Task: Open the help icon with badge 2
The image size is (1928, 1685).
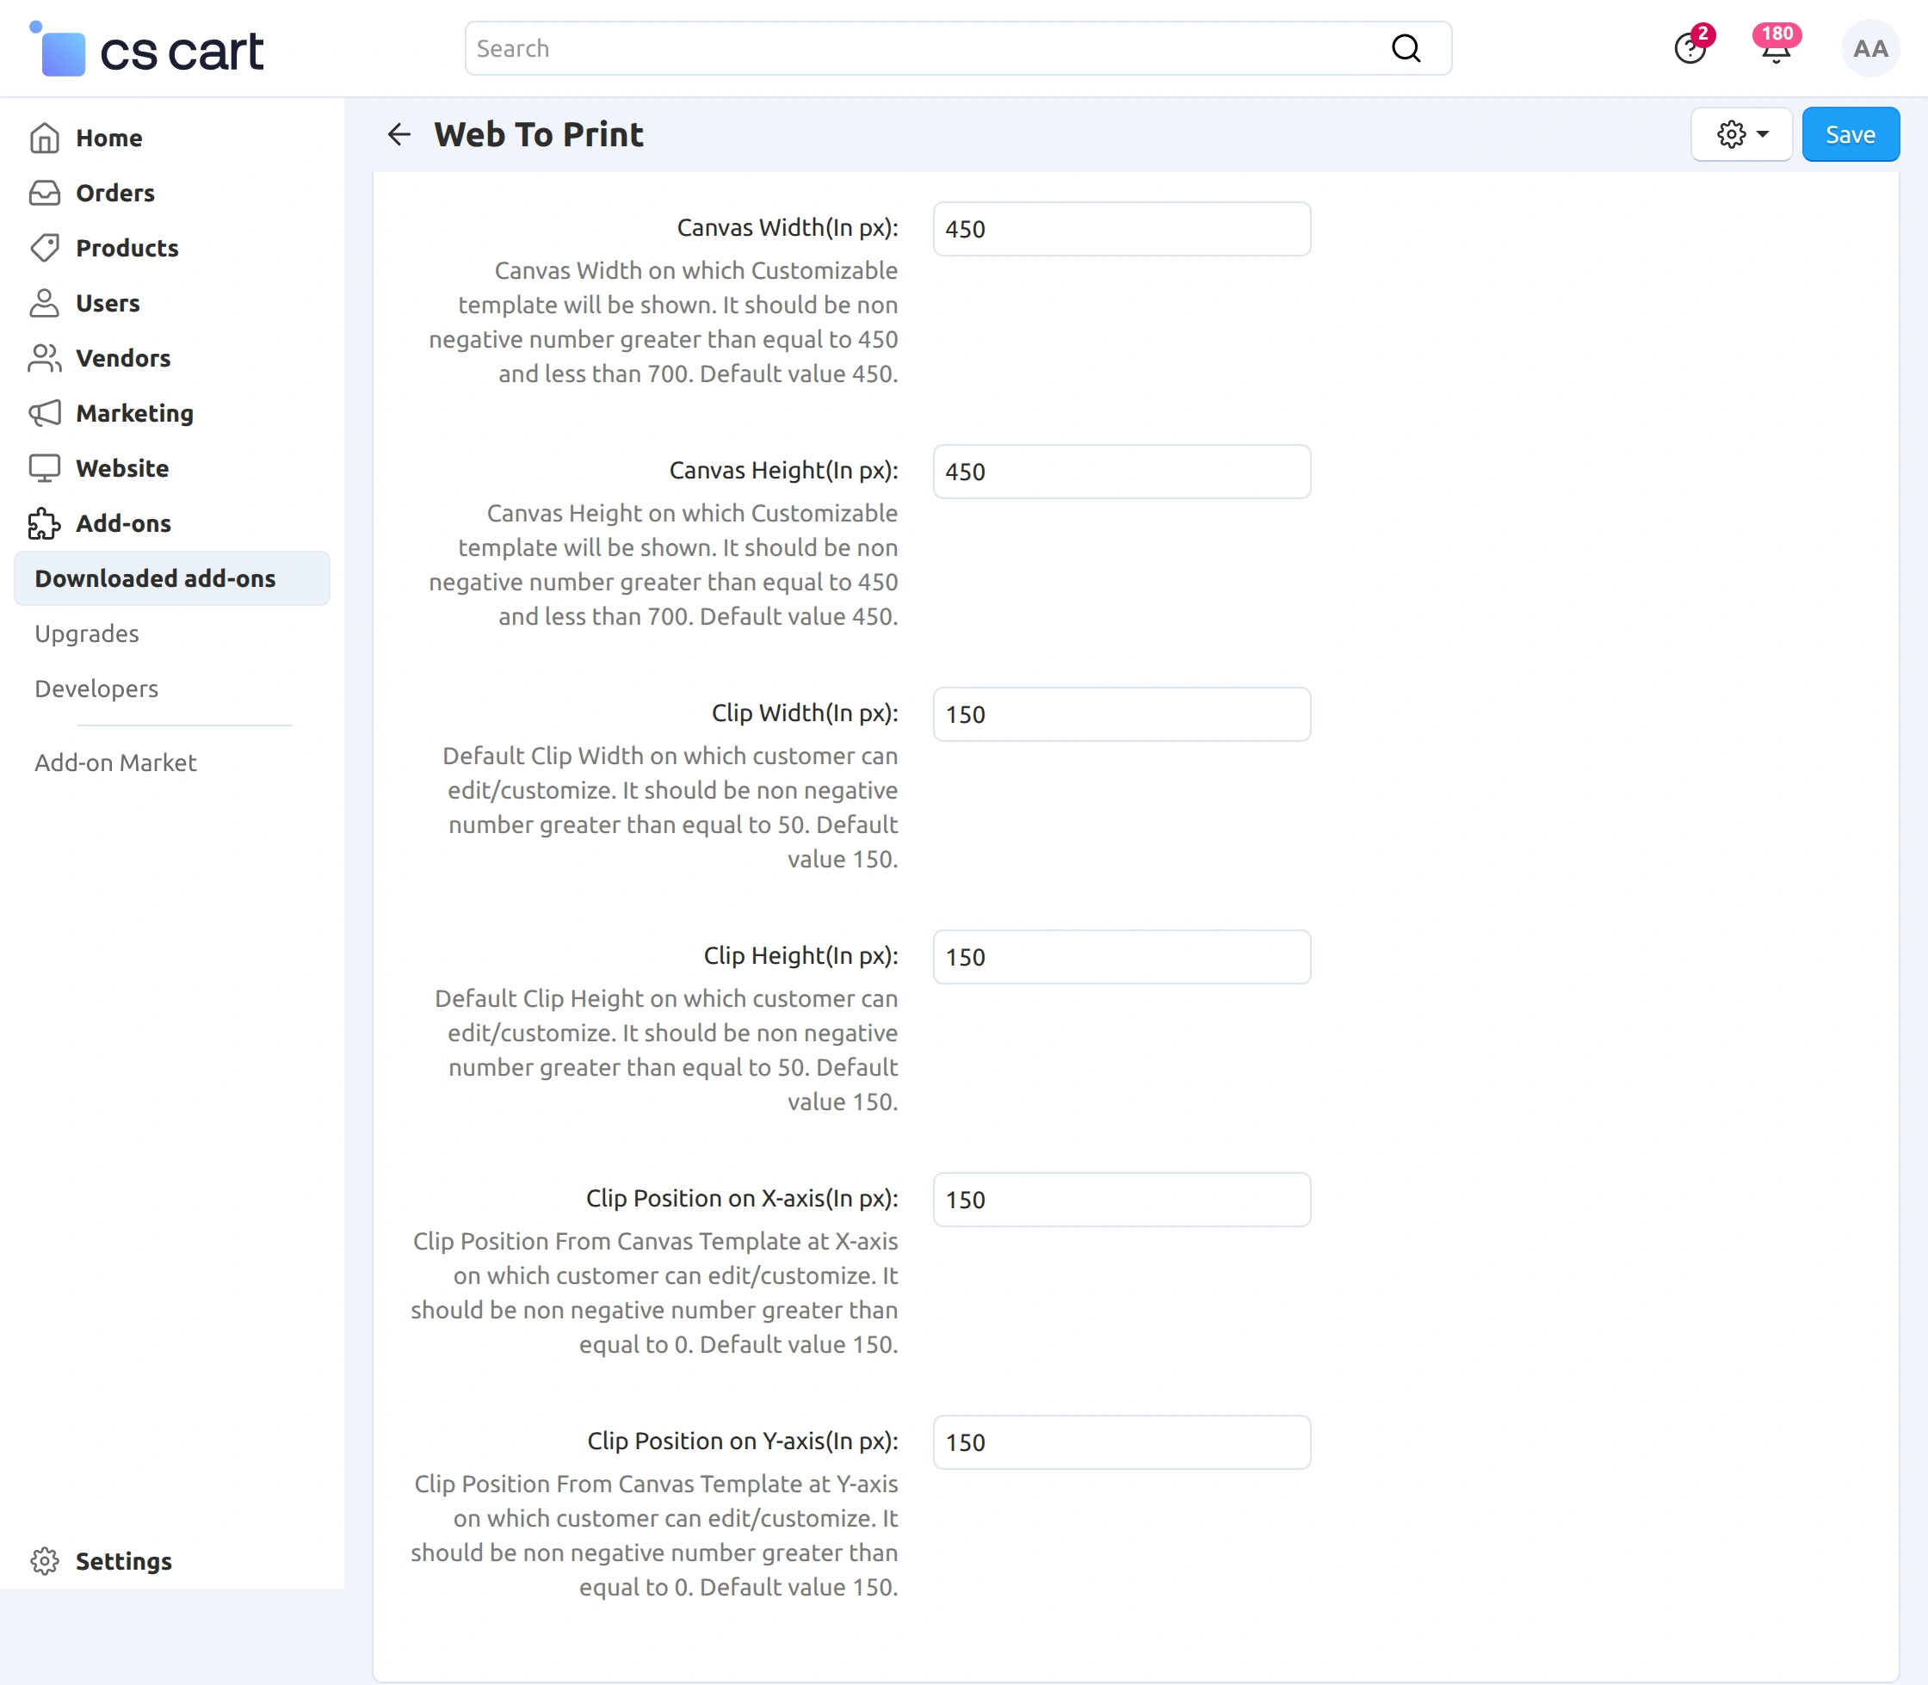Action: (1690, 49)
